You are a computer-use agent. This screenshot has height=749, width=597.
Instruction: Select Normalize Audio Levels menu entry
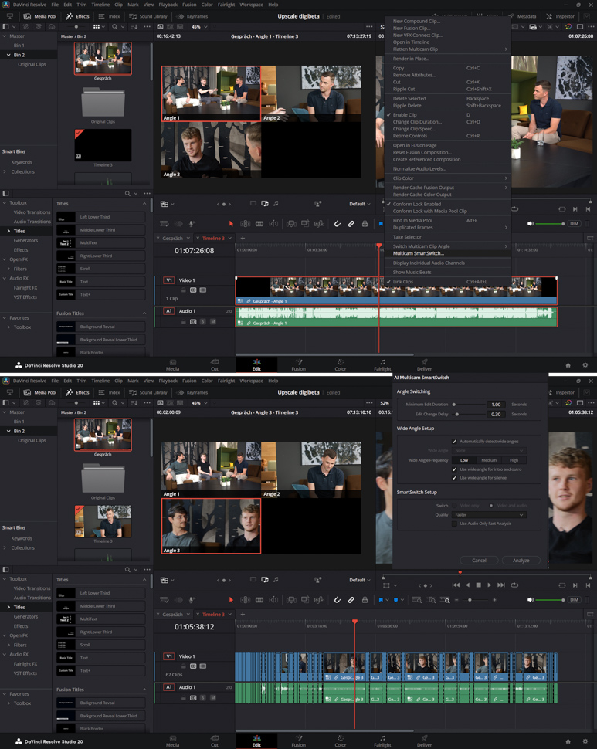(x=419, y=168)
